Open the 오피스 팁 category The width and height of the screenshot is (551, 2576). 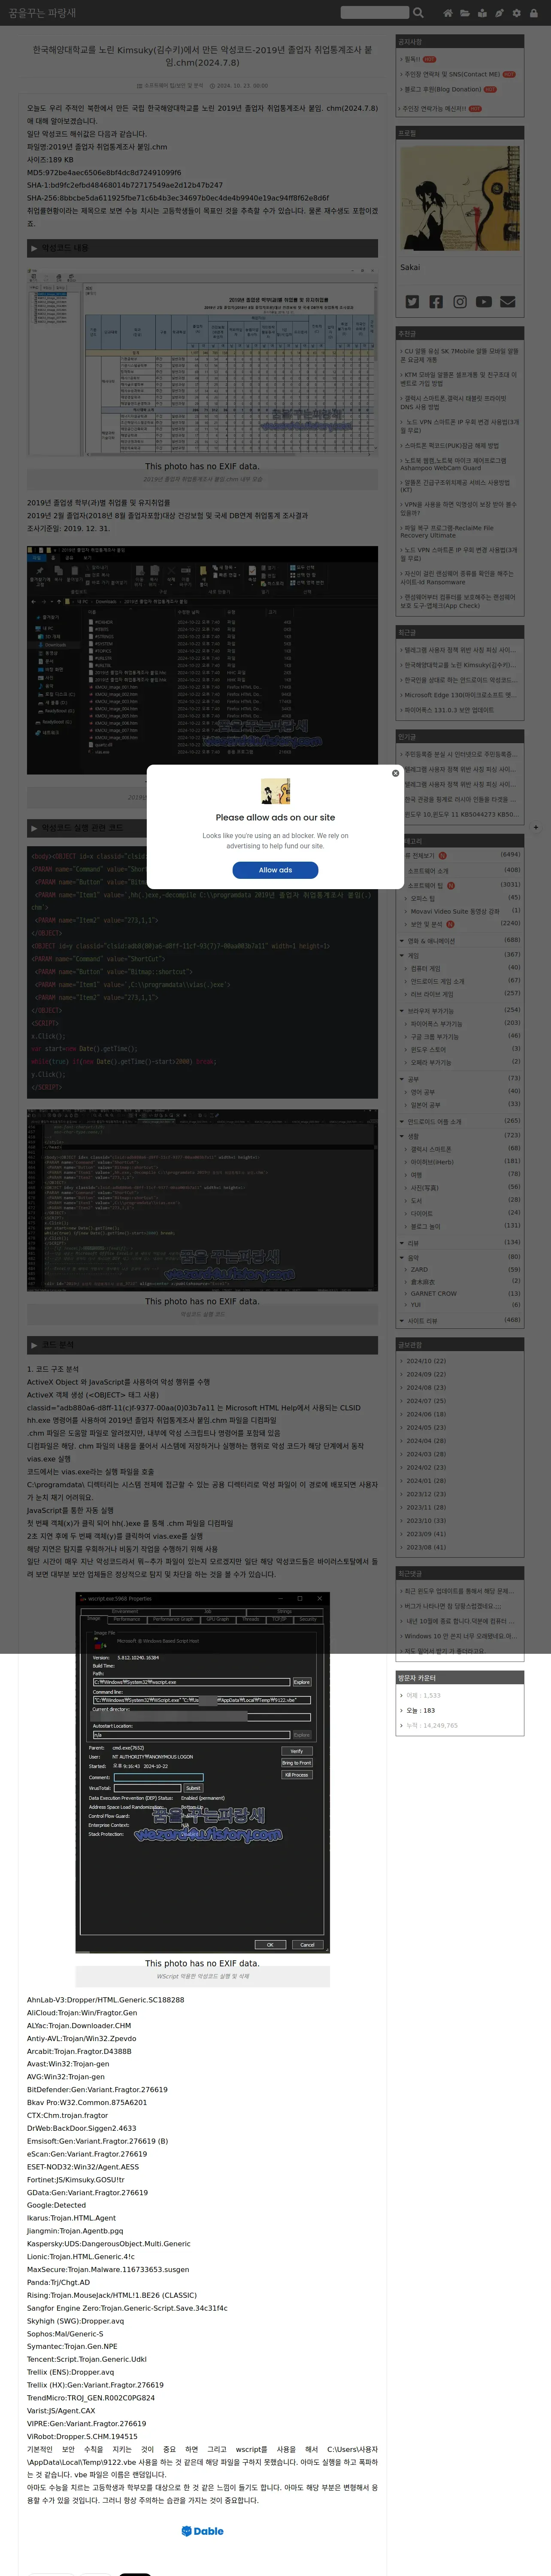coord(424,898)
